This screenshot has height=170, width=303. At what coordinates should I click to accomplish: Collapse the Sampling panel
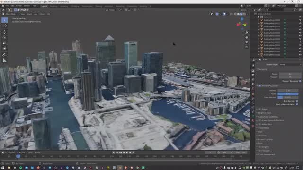click(262, 69)
